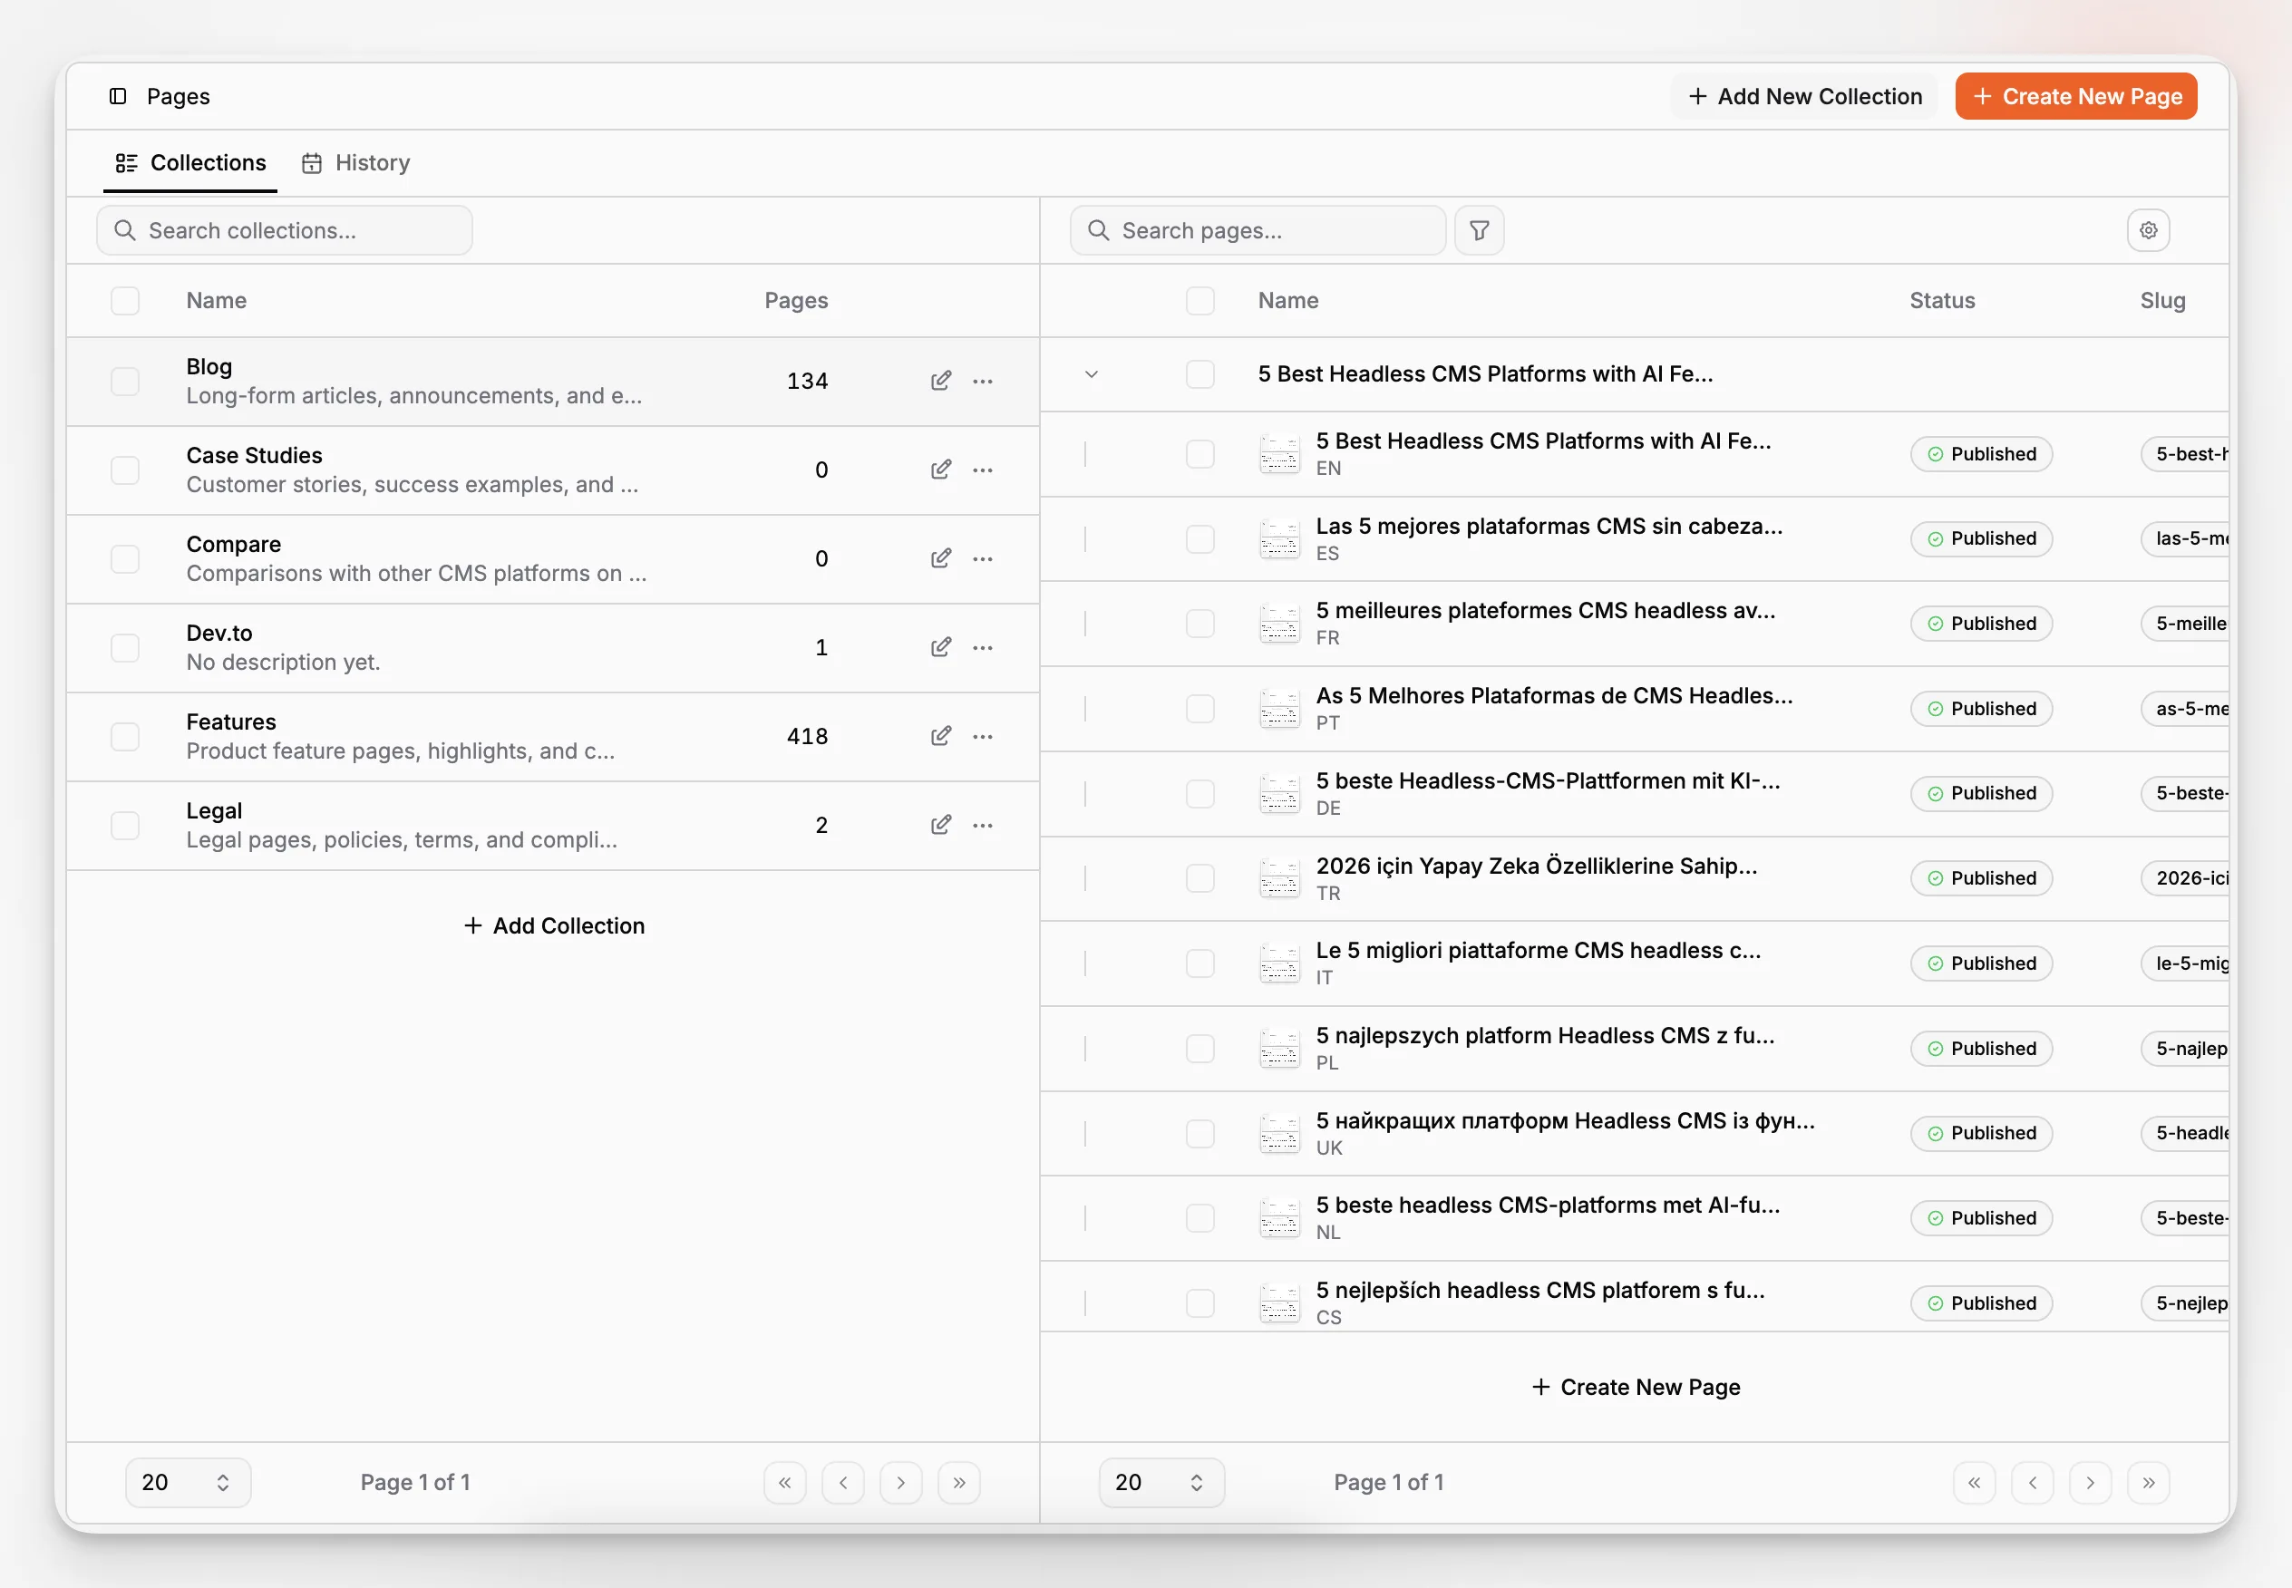Edit the Case Studies collection
2292x1588 pixels.
pos(940,470)
